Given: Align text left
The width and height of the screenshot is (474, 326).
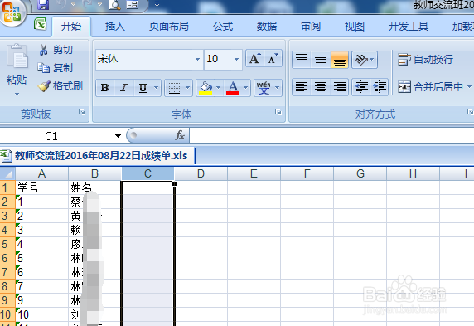Looking at the screenshot, I should (302, 87).
